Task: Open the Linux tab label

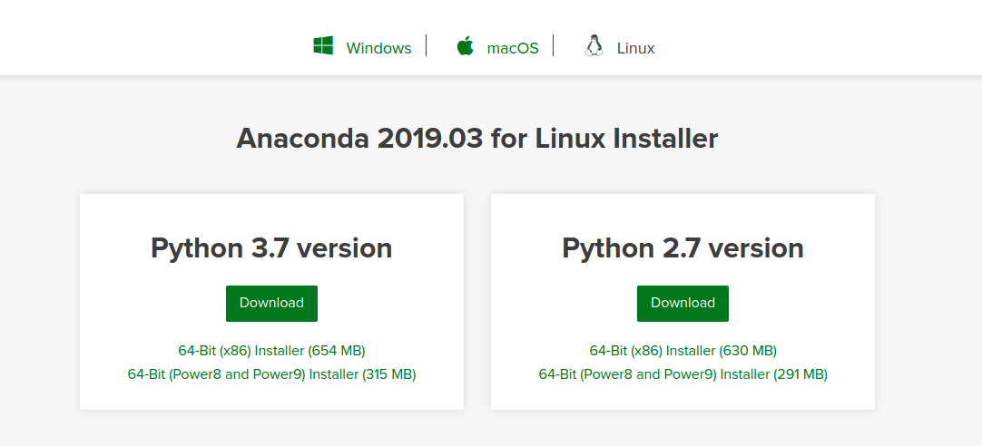Action: click(635, 48)
